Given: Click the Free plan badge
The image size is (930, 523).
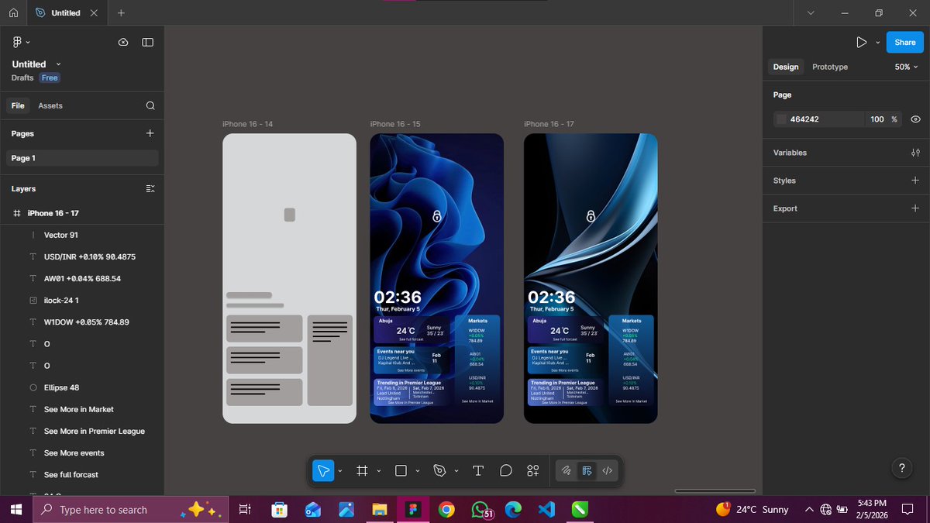Looking at the screenshot, I should (50, 77).
